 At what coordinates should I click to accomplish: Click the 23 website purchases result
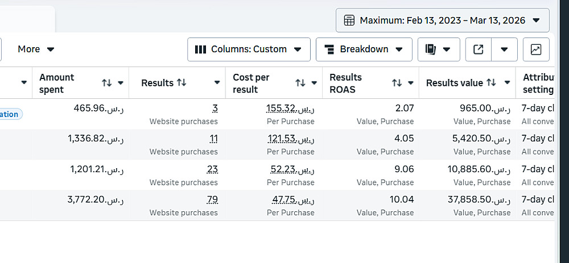(212, 169)
